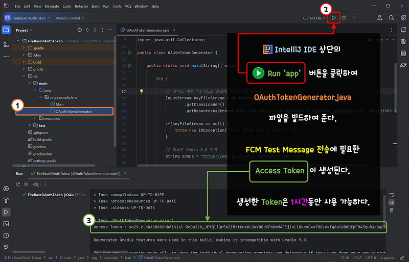Close the OAuthTokenGenerator.java tab
This screenshot has width=409, height=262.
174,30
